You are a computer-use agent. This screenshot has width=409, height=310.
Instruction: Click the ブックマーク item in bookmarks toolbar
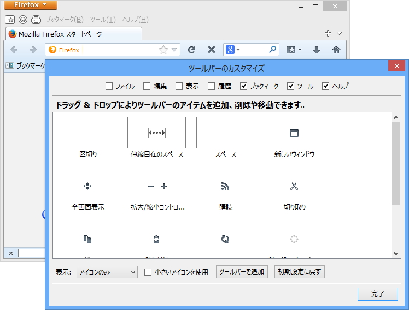pyautogui.click(x=26, y=65)
